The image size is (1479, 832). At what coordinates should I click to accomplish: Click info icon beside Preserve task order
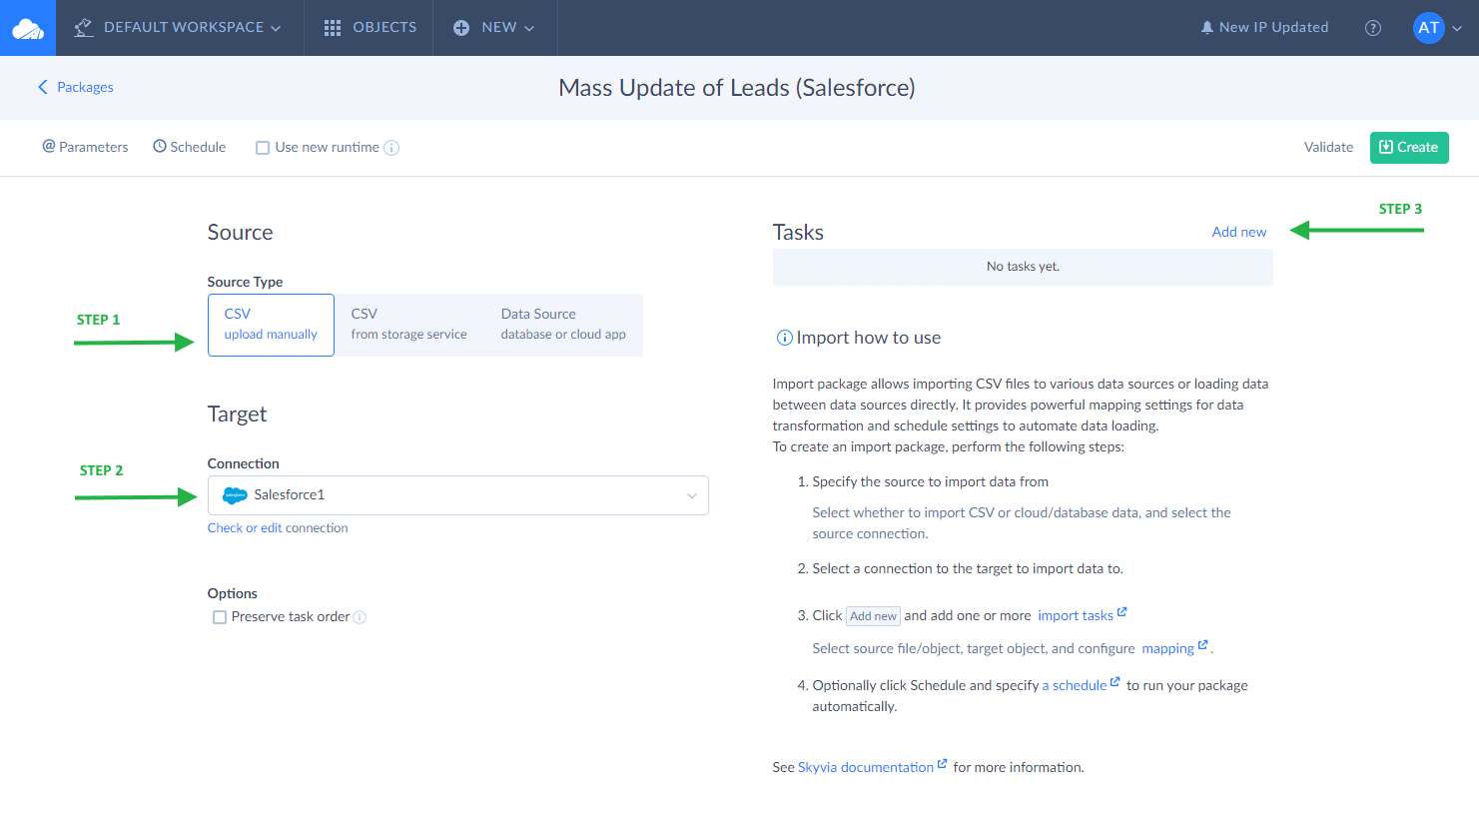(x=360, y=617)
